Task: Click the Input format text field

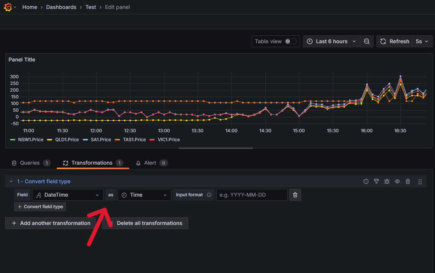Action: tap(252, 195)
